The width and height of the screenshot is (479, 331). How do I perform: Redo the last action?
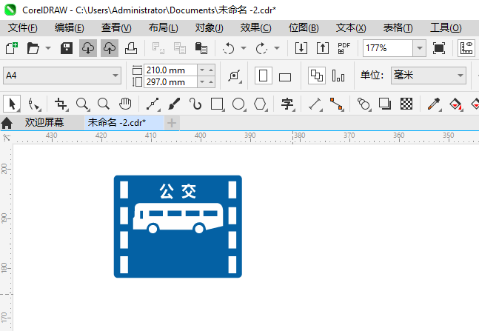tap(261, 48)
